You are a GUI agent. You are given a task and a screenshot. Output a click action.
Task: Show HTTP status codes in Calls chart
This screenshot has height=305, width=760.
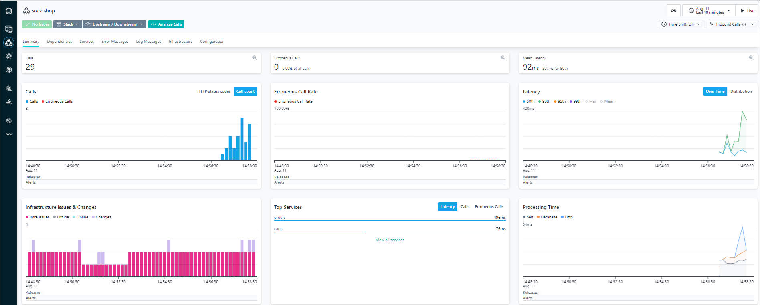click(214, 91)
